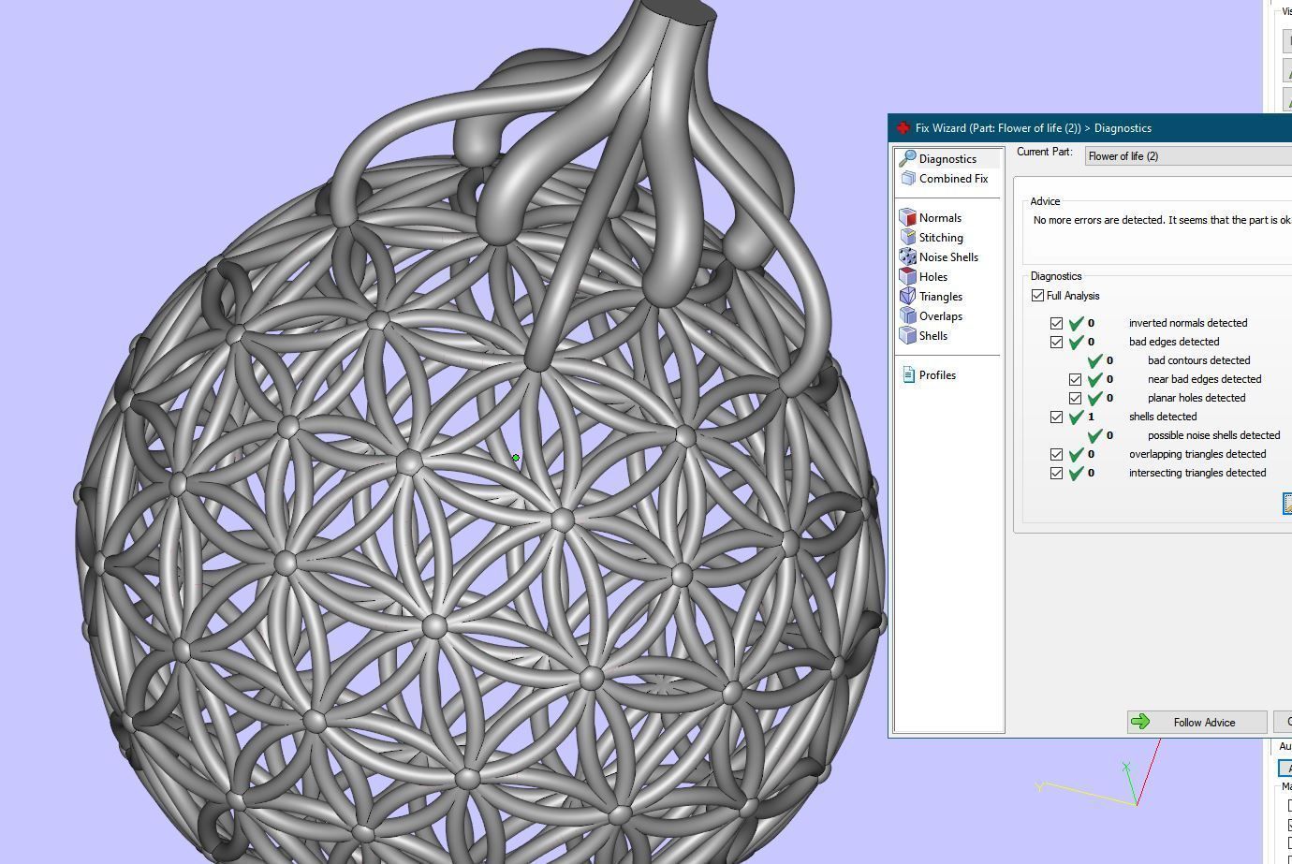Toggle overlapping triangles detected checkbox
Viewport: 1292px width, 864px height.
1056,454
